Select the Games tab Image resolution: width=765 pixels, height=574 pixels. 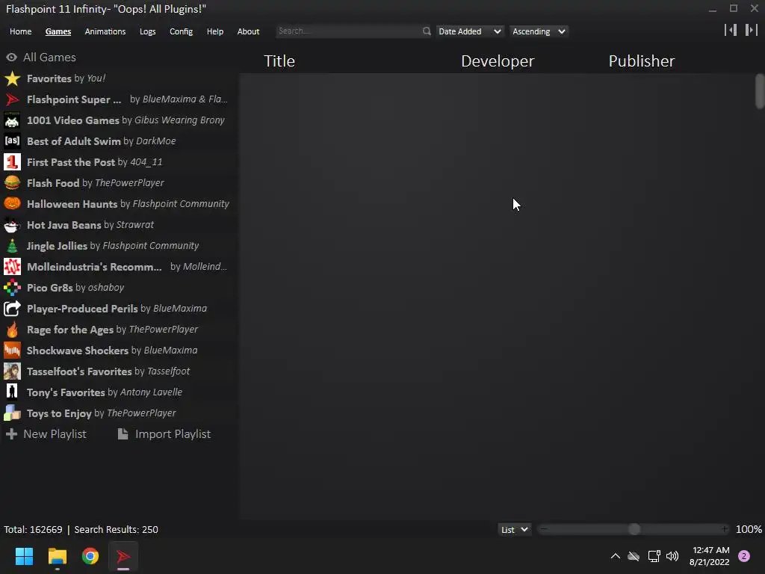click(58, 31)
